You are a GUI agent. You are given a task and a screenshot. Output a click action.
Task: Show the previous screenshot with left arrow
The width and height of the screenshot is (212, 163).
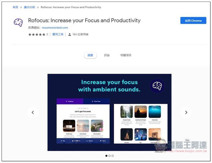[x=33, y=112]
